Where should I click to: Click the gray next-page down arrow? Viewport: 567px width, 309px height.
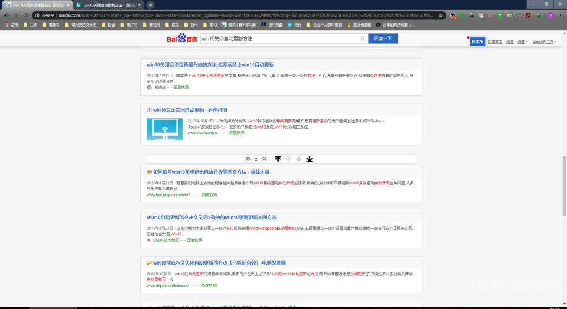click(299, 159)
